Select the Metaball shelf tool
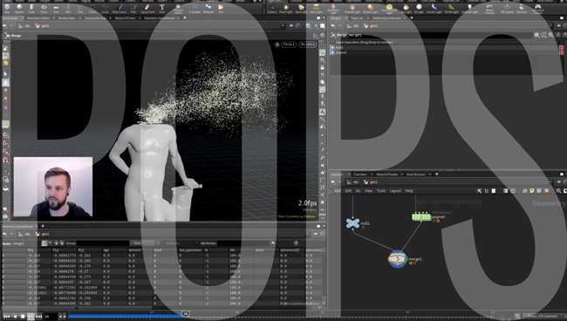567x321 pixels. click(208, 8)
